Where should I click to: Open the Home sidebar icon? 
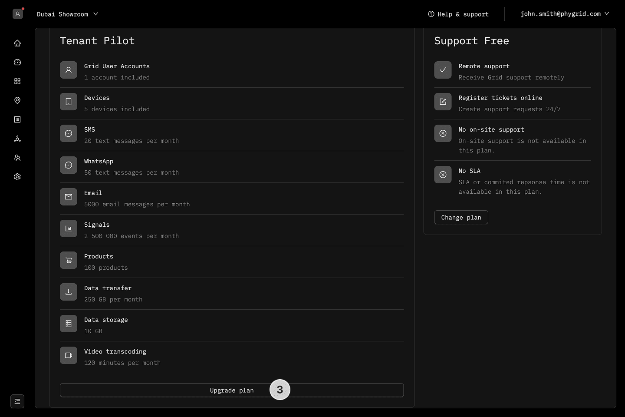(17, 43)
